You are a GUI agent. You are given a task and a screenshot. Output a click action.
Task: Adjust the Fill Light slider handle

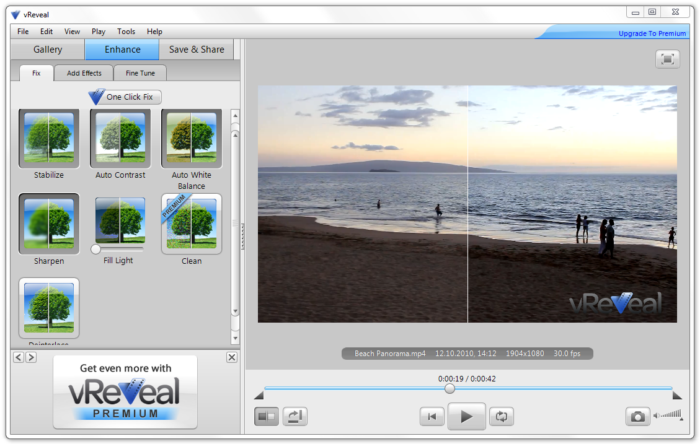(x=95, y=249)
